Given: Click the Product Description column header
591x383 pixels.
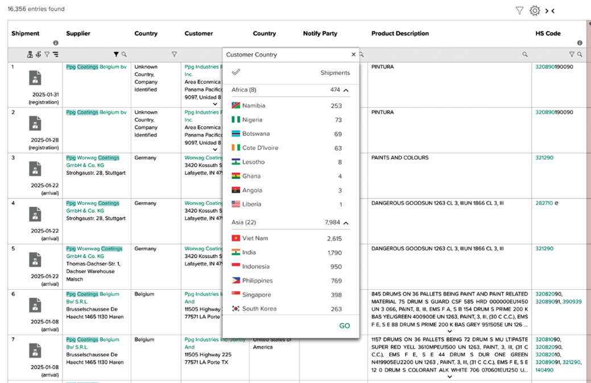Looking at the screenshot, I should pos(400,33).
